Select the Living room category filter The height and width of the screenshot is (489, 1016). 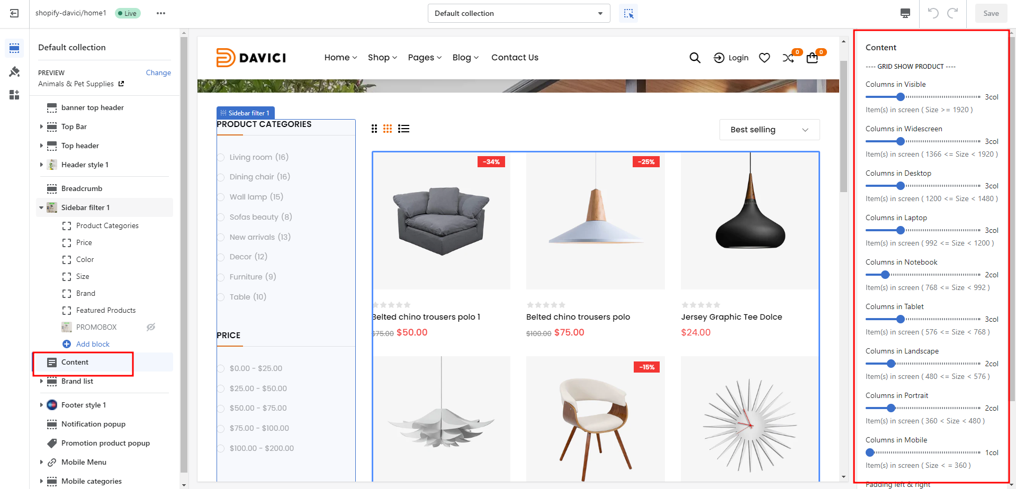(x=221, y=157)
